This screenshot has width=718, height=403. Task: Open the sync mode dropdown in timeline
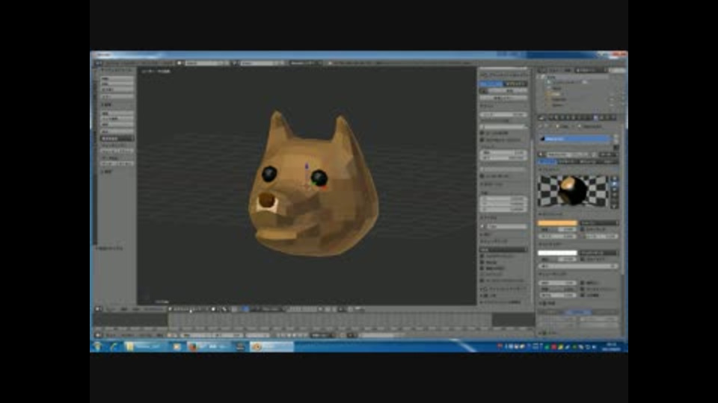[x=322, y=335]
